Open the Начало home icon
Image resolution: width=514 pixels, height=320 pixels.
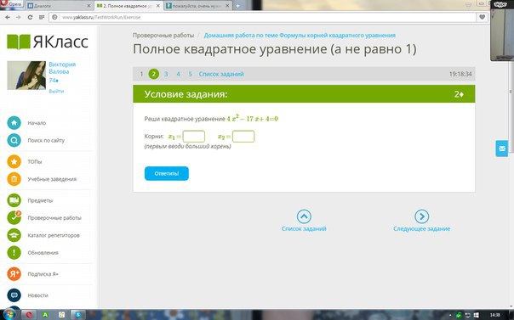[14, 123]
